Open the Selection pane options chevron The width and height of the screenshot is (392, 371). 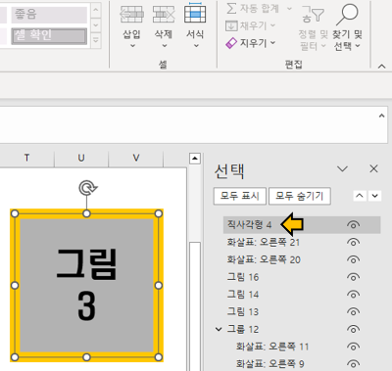(x=342, y=168)
